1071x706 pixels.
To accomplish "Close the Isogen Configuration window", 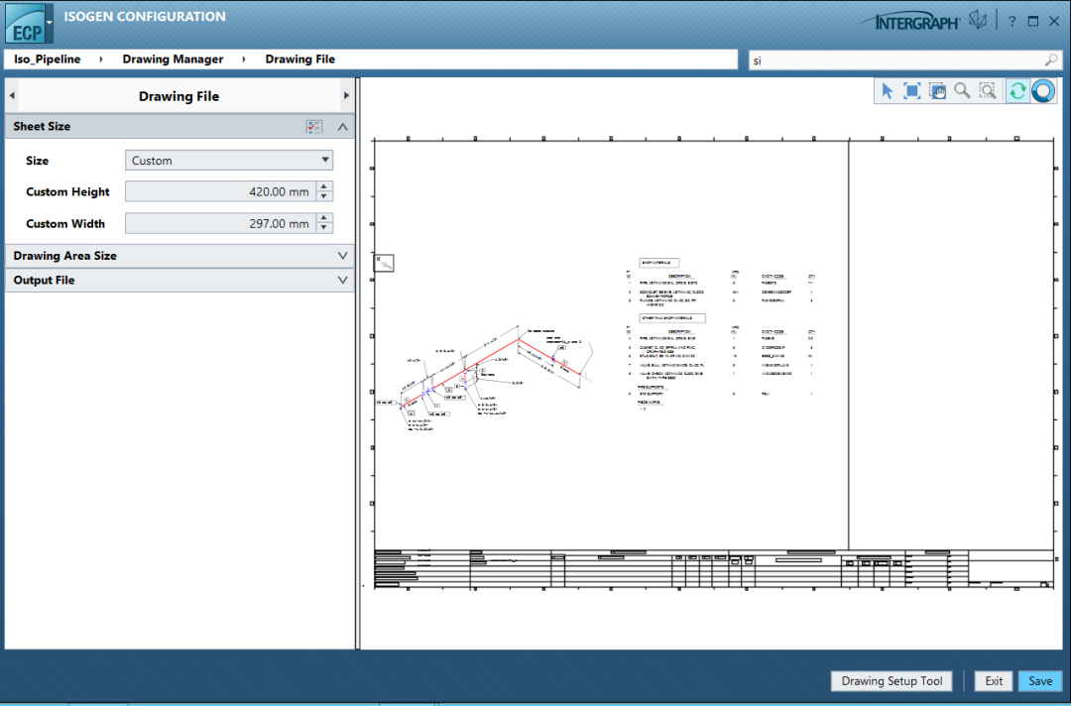I will (1054, 21).
